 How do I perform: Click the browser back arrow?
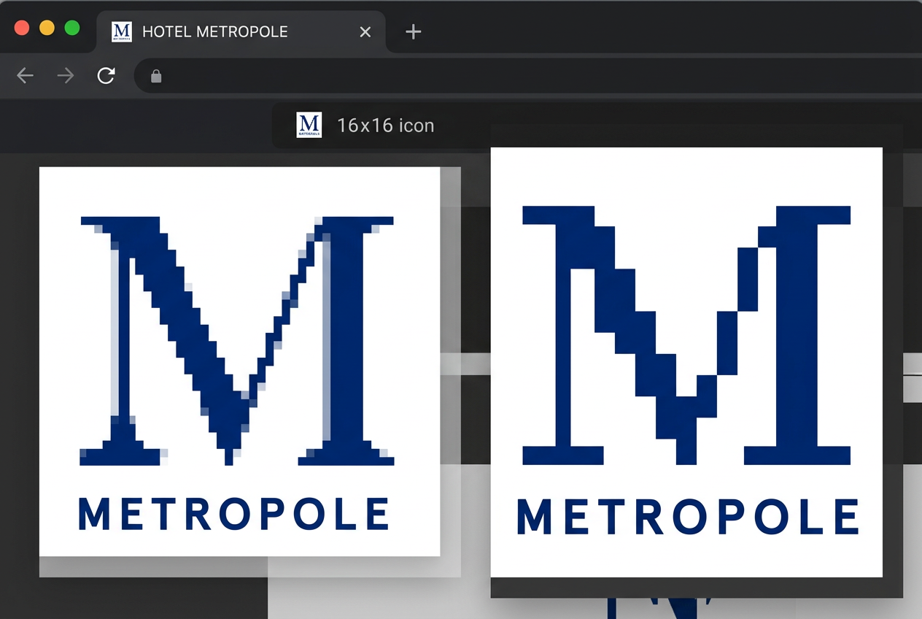pos(26,76)
